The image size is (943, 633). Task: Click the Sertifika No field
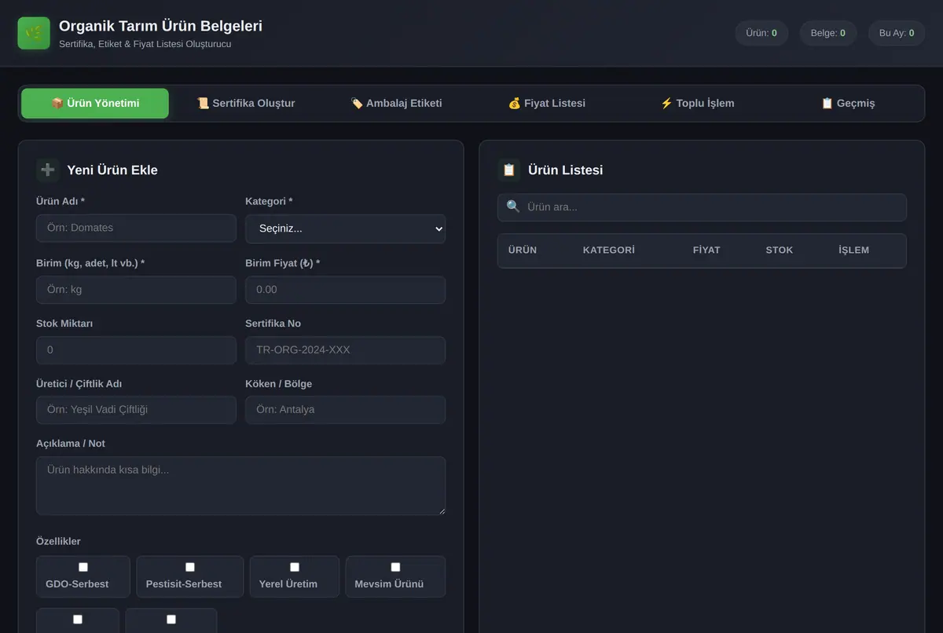pyautogui.click(x=346, y=350)
